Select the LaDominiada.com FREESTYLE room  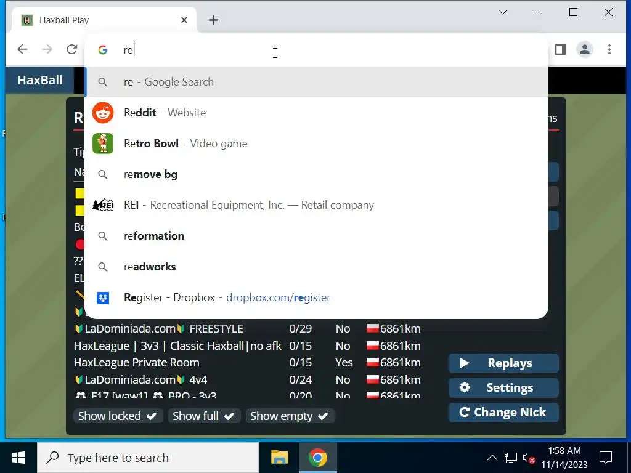tap(247, 329)
